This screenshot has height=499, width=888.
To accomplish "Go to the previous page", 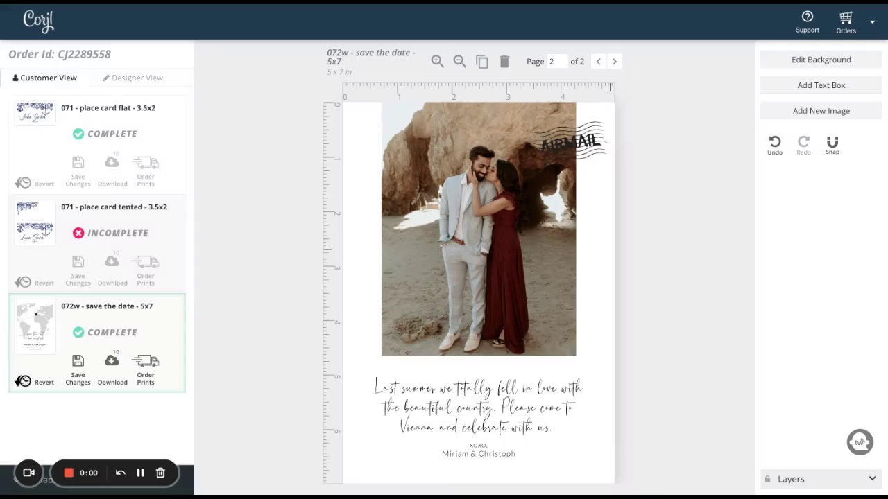I will pos(598,62).
